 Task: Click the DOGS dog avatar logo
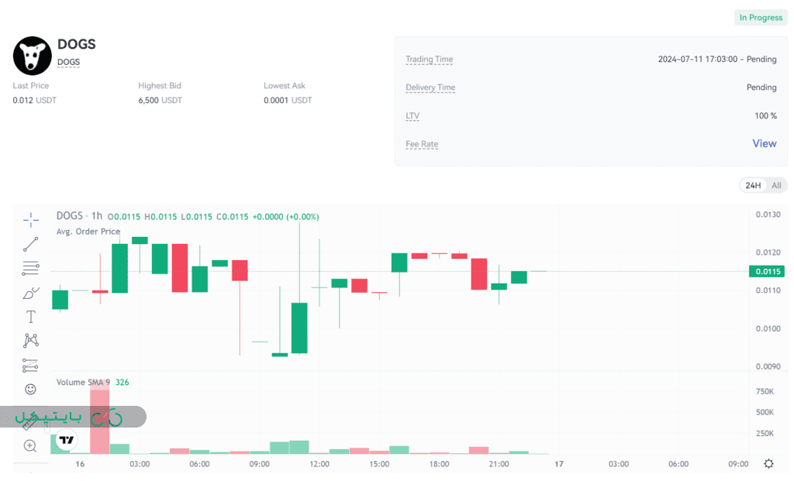click(32, 56)
